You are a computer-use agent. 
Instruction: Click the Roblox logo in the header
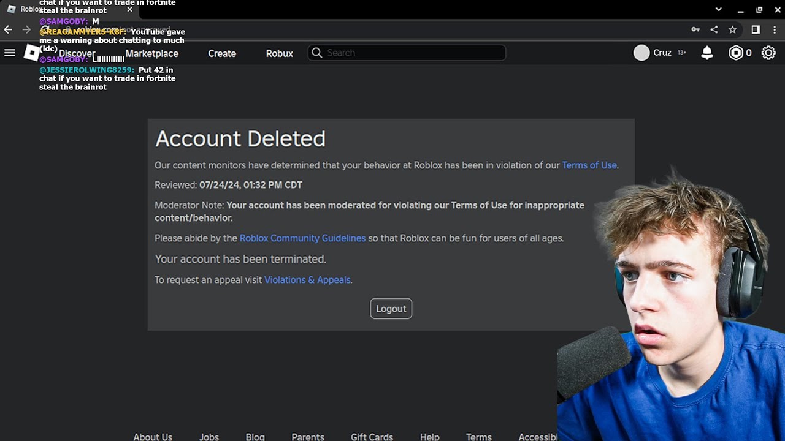[x=32, y=53]
